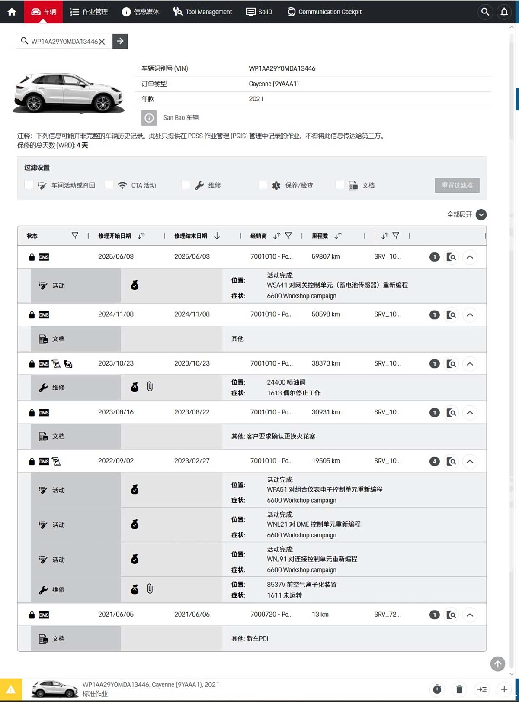This screenshot has width=519, height=702.
Task: Collapse the 2024/11/08 record
Action: (x=470, y=315)
